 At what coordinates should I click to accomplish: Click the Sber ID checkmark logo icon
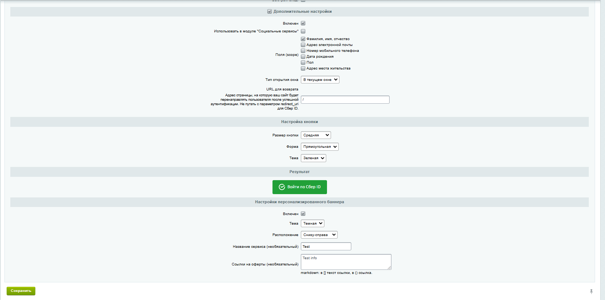pyautogui.click(x=282, y=187)
